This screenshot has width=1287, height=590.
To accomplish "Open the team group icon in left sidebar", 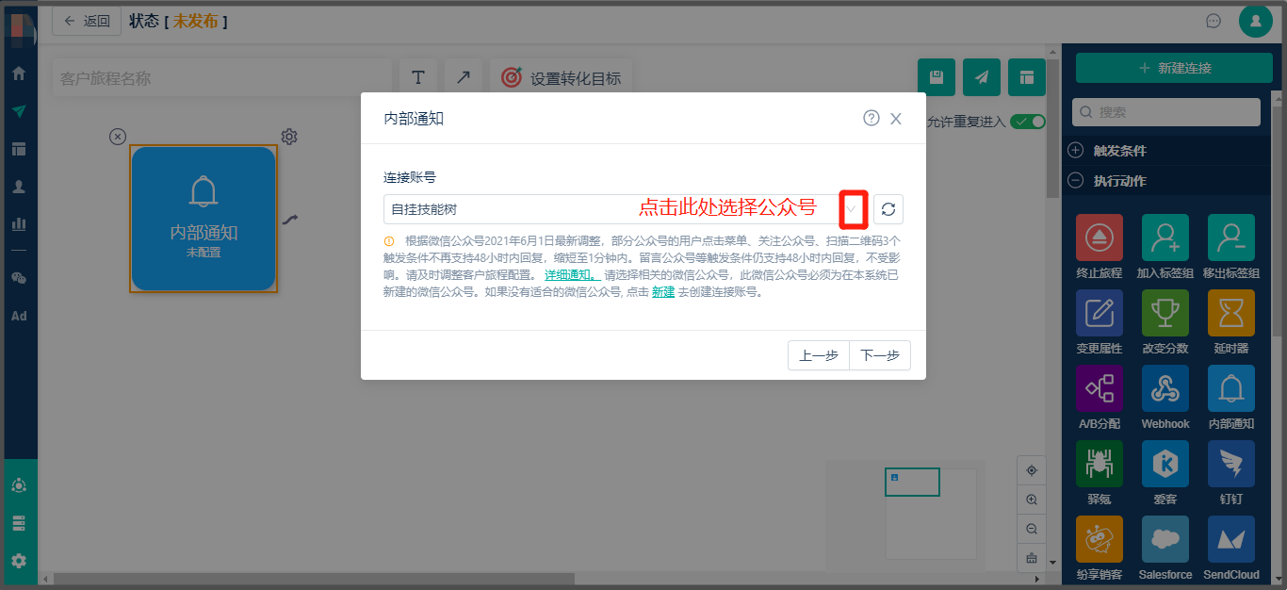I will 19,485.
